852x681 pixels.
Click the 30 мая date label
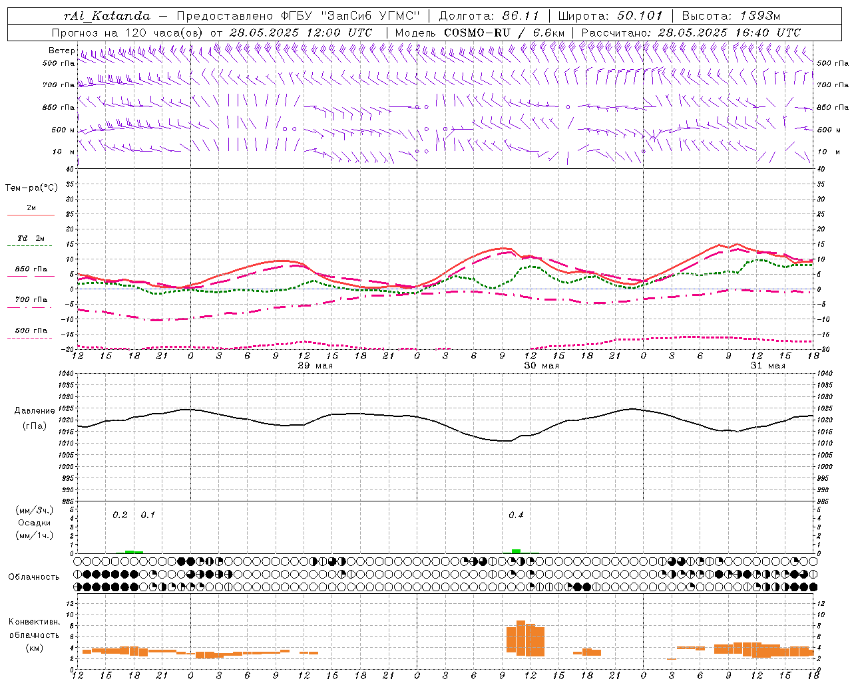coord(542,366)
